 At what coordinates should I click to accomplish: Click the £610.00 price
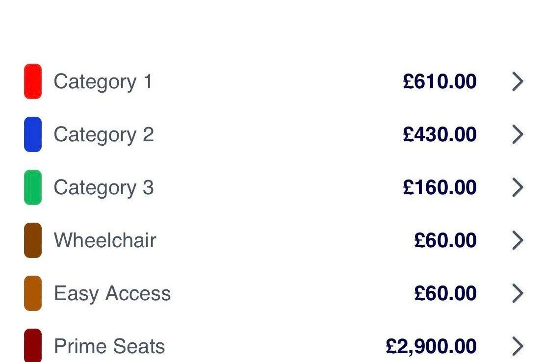440,81
